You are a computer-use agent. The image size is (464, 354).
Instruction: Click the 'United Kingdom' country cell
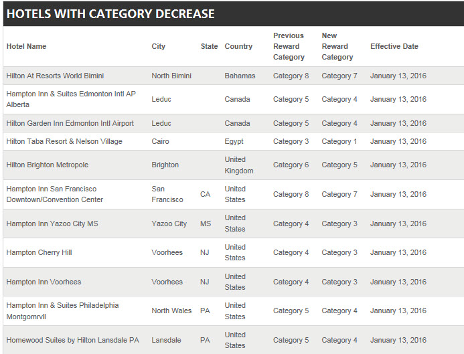239,165
